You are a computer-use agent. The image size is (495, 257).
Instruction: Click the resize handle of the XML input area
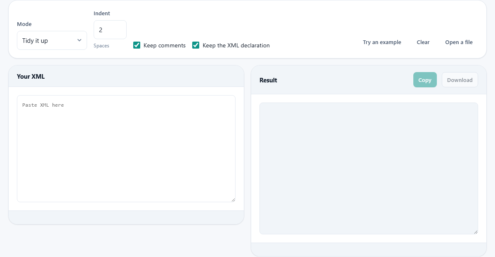pos(233,200)
